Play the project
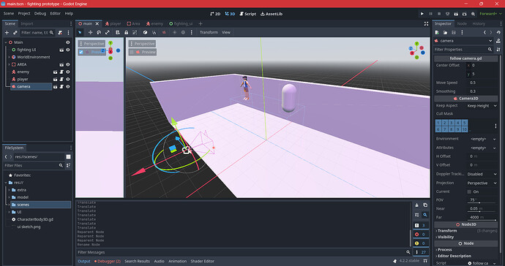Image resolution: width=505 pixels, height=266 pixels. coord(422,14)
